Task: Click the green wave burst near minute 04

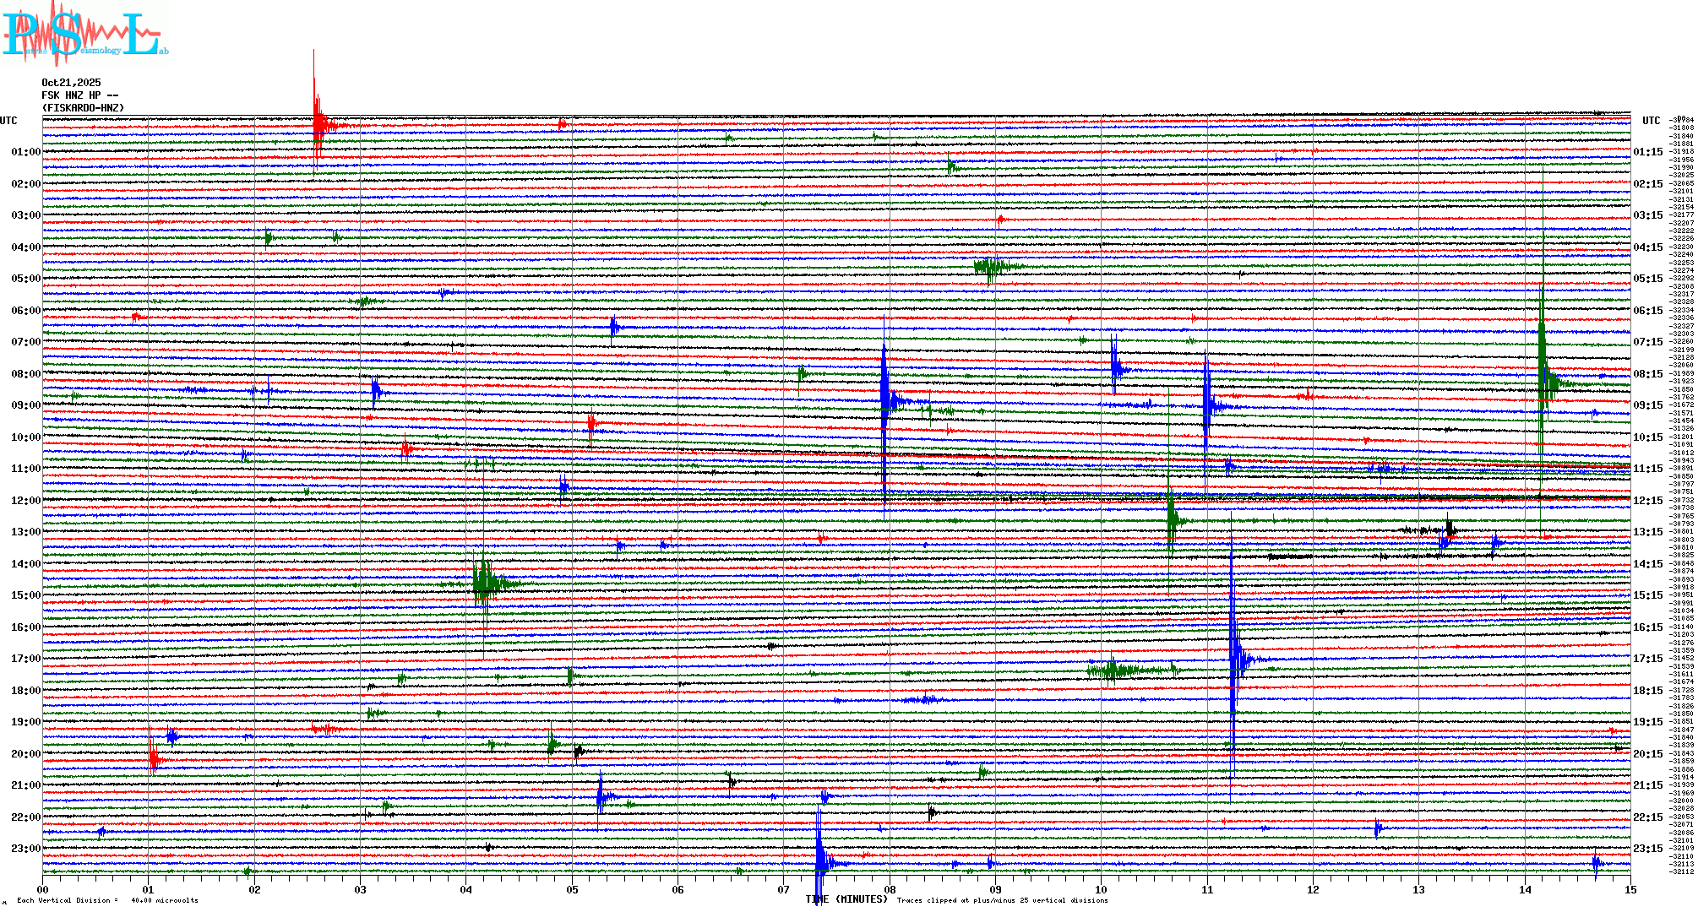Action: coord(484,583)
